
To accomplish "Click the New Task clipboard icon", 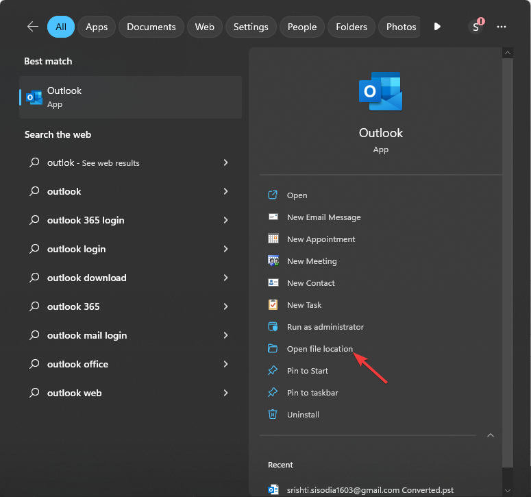I will pyautogui.click(x=273, y=304).
